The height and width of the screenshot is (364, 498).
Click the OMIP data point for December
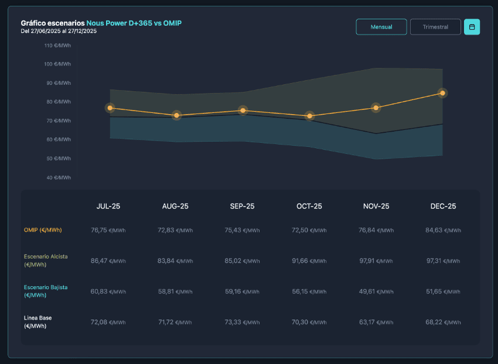(442, 93)
